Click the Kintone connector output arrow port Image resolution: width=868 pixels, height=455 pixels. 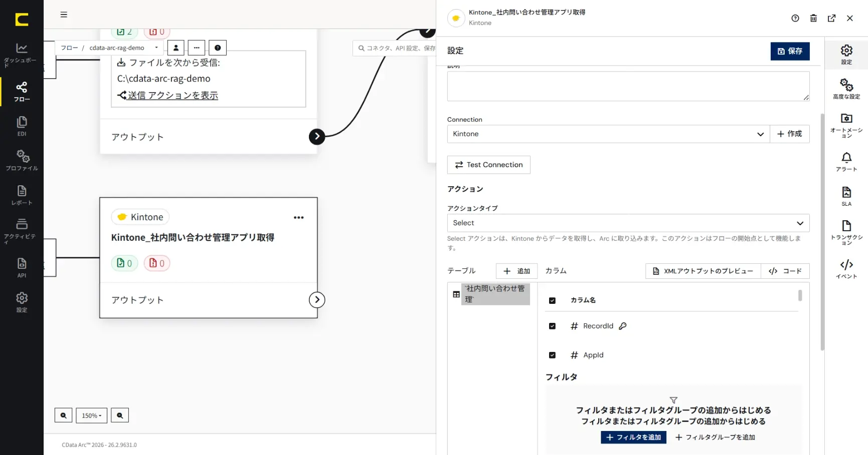click(x=317, y=300)
